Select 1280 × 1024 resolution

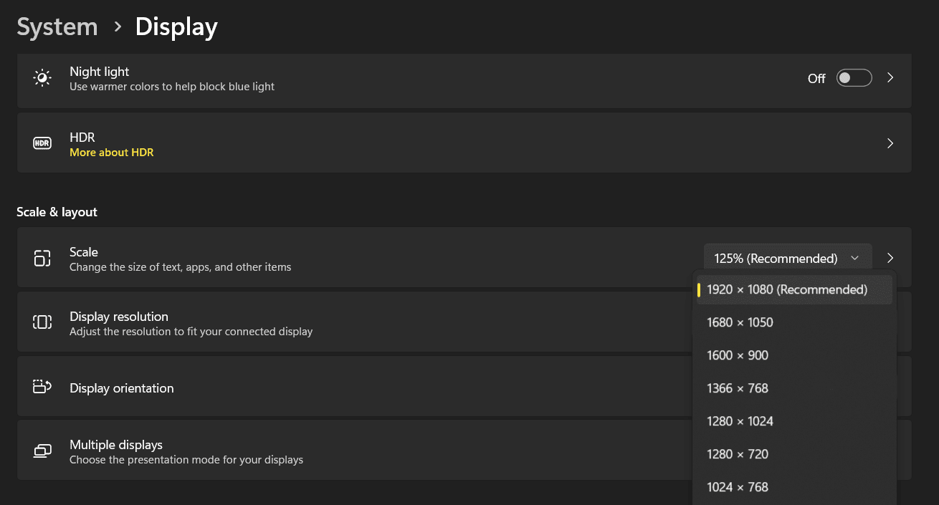coord(740,421)
